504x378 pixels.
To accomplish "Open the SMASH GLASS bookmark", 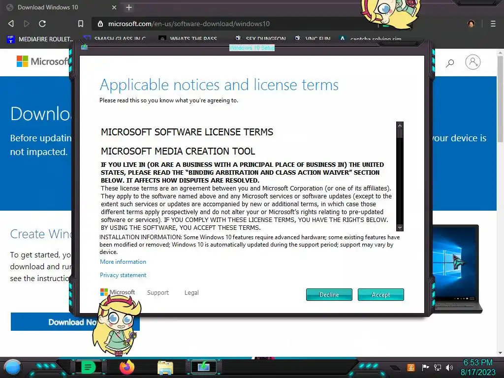I will [x=114, y=39].
